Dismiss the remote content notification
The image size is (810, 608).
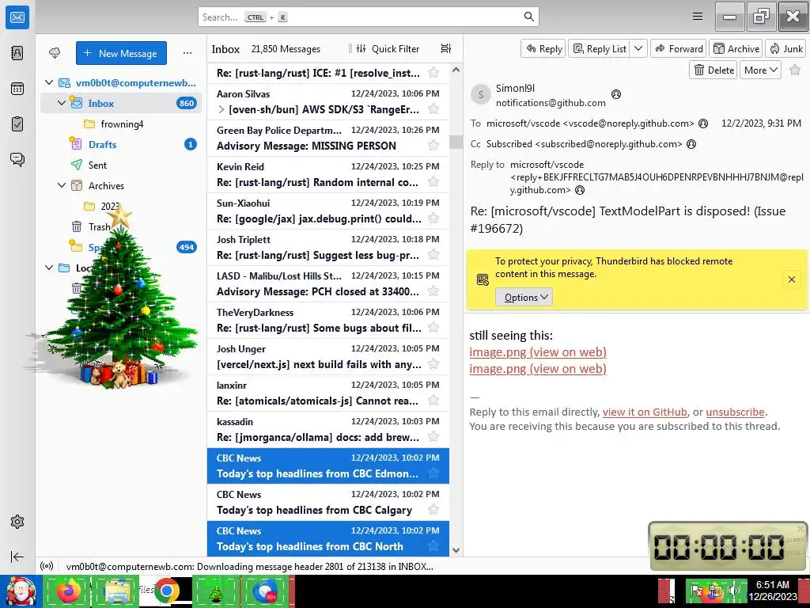point(791,279)
